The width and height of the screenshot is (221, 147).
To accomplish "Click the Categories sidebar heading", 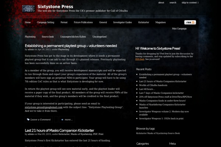I will click(x=143, y=144).
